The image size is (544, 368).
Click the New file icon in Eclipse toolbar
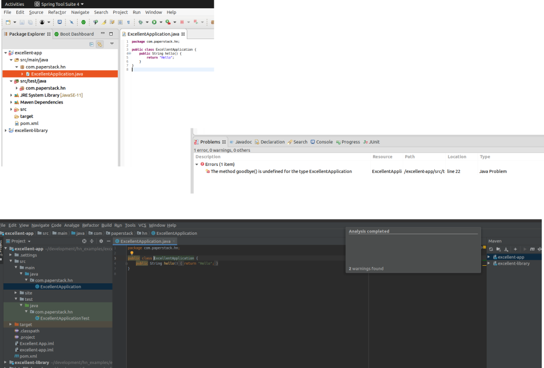click(8, 22)
